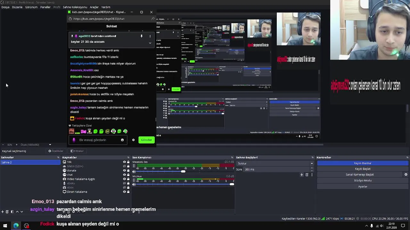Add a scene transition with plus icon
This screenshot has width=410, height=230.
[x=301, y=175]
